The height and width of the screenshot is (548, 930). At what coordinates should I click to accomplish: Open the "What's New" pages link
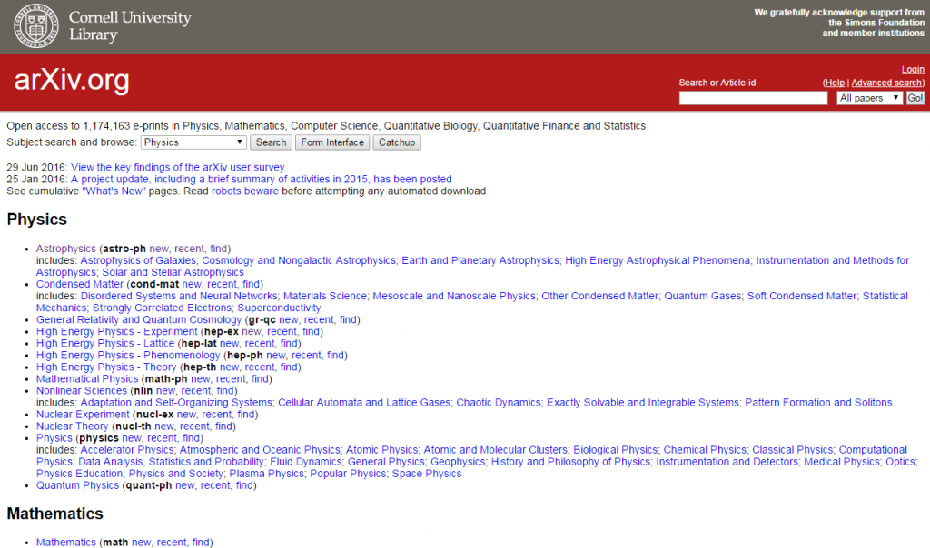click(x=114, y=191)
